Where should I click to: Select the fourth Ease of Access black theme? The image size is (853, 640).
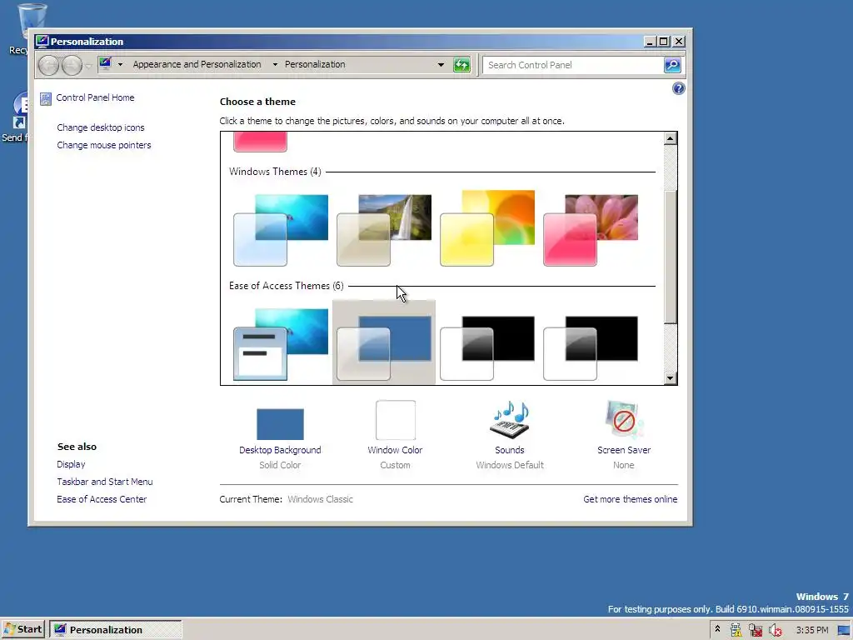(591, 347)
